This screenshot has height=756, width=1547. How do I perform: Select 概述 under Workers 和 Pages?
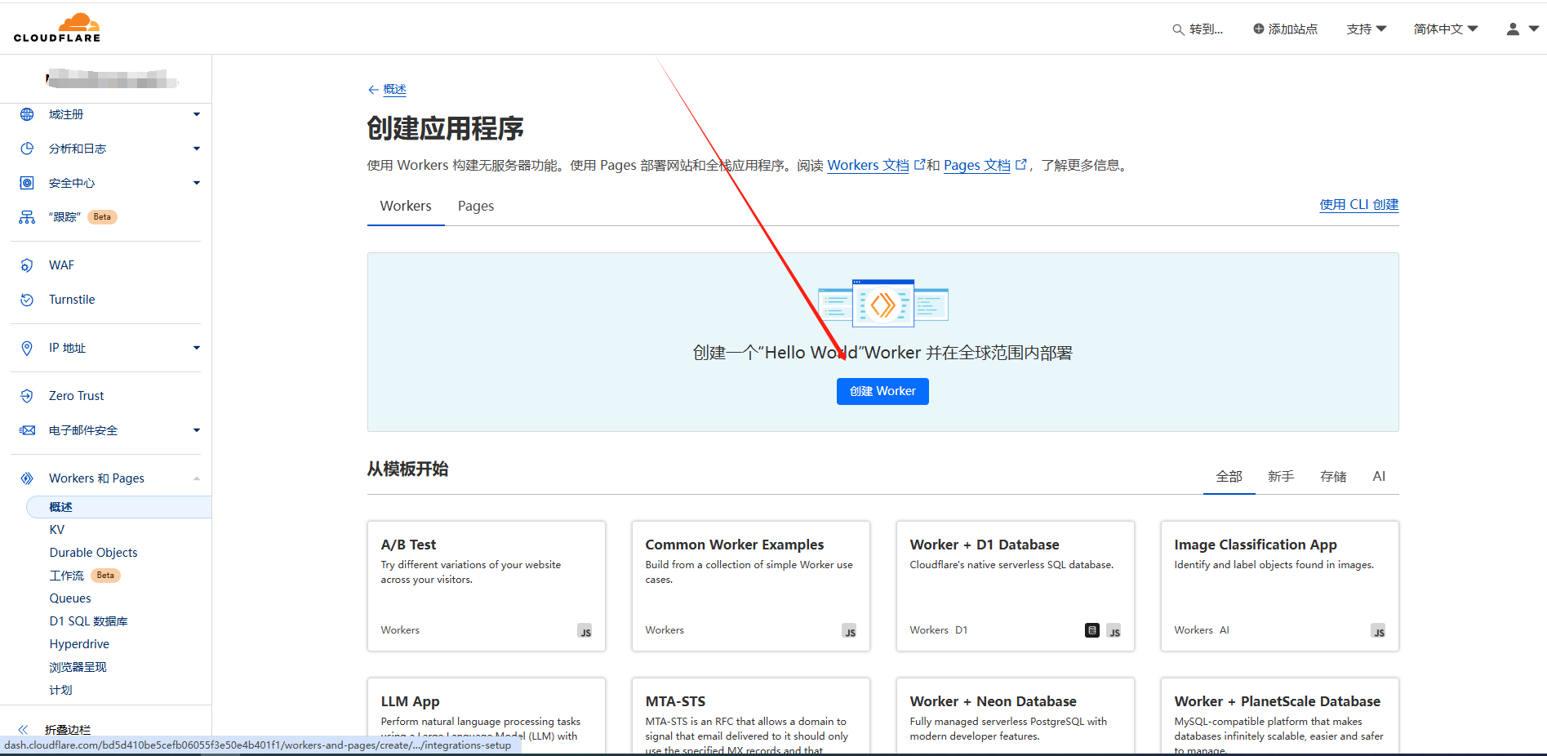118,507
